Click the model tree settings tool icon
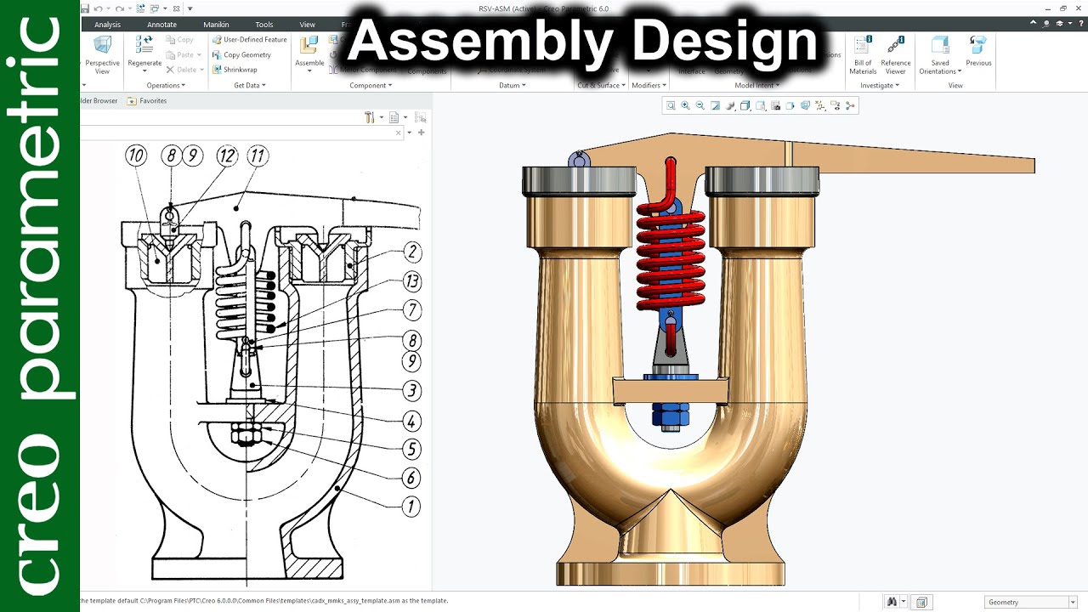The height and width of the screenshot is (612, 1088). (369, 117)
